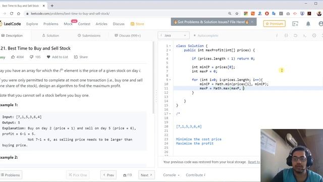Collapse the code fold arrow on line 2

click(170, 50)
